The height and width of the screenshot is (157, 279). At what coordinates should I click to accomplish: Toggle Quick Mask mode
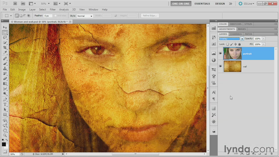coord(5,152)
